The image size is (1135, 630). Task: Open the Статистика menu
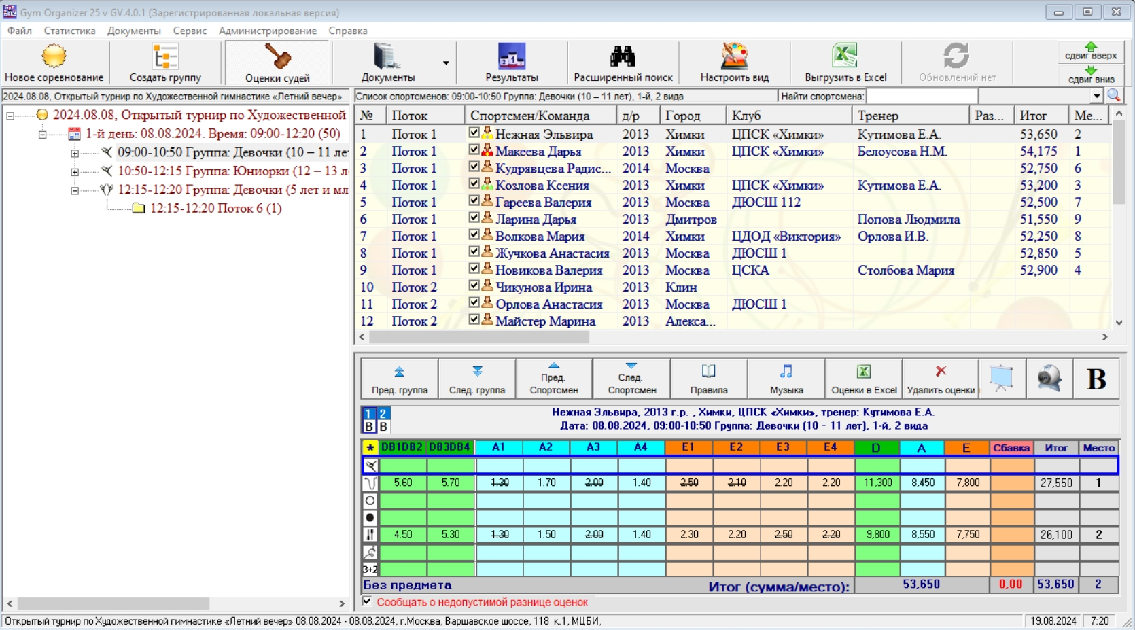click(x=69, y=31)
